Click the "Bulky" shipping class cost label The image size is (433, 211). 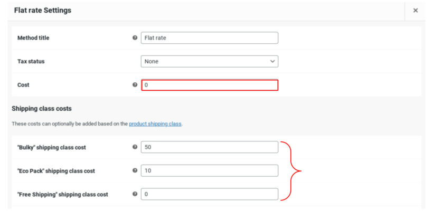(x=52, y=147)
